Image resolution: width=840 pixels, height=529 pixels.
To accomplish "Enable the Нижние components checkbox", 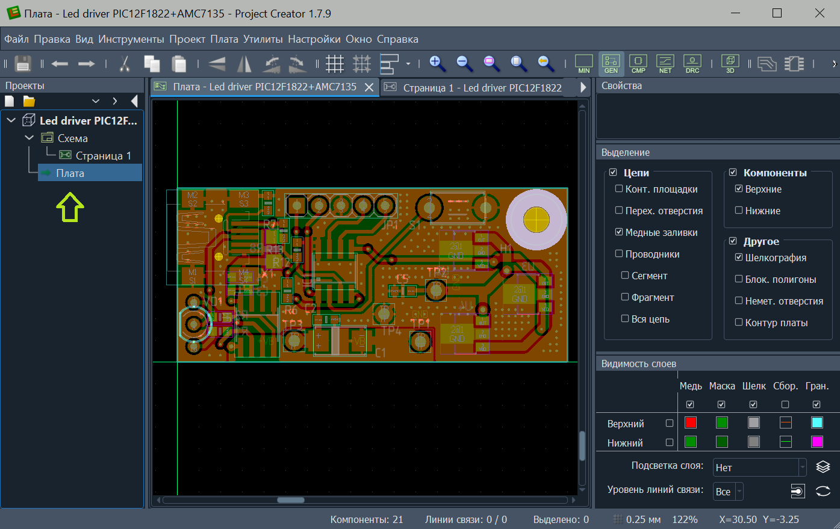I will point(739,211).
